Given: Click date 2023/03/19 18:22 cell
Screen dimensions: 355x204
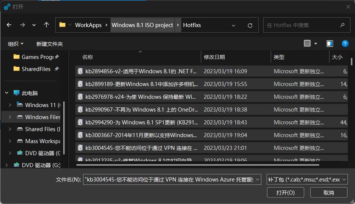Looking at the screenshot, I should click(x=225, y=97).
